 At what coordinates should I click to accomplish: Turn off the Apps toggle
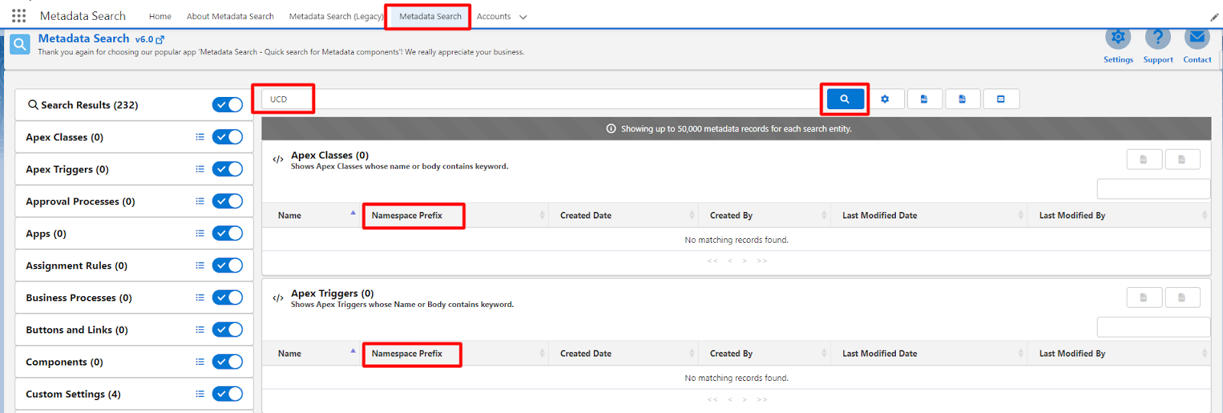pyautogui.click(x=227, y=233)
